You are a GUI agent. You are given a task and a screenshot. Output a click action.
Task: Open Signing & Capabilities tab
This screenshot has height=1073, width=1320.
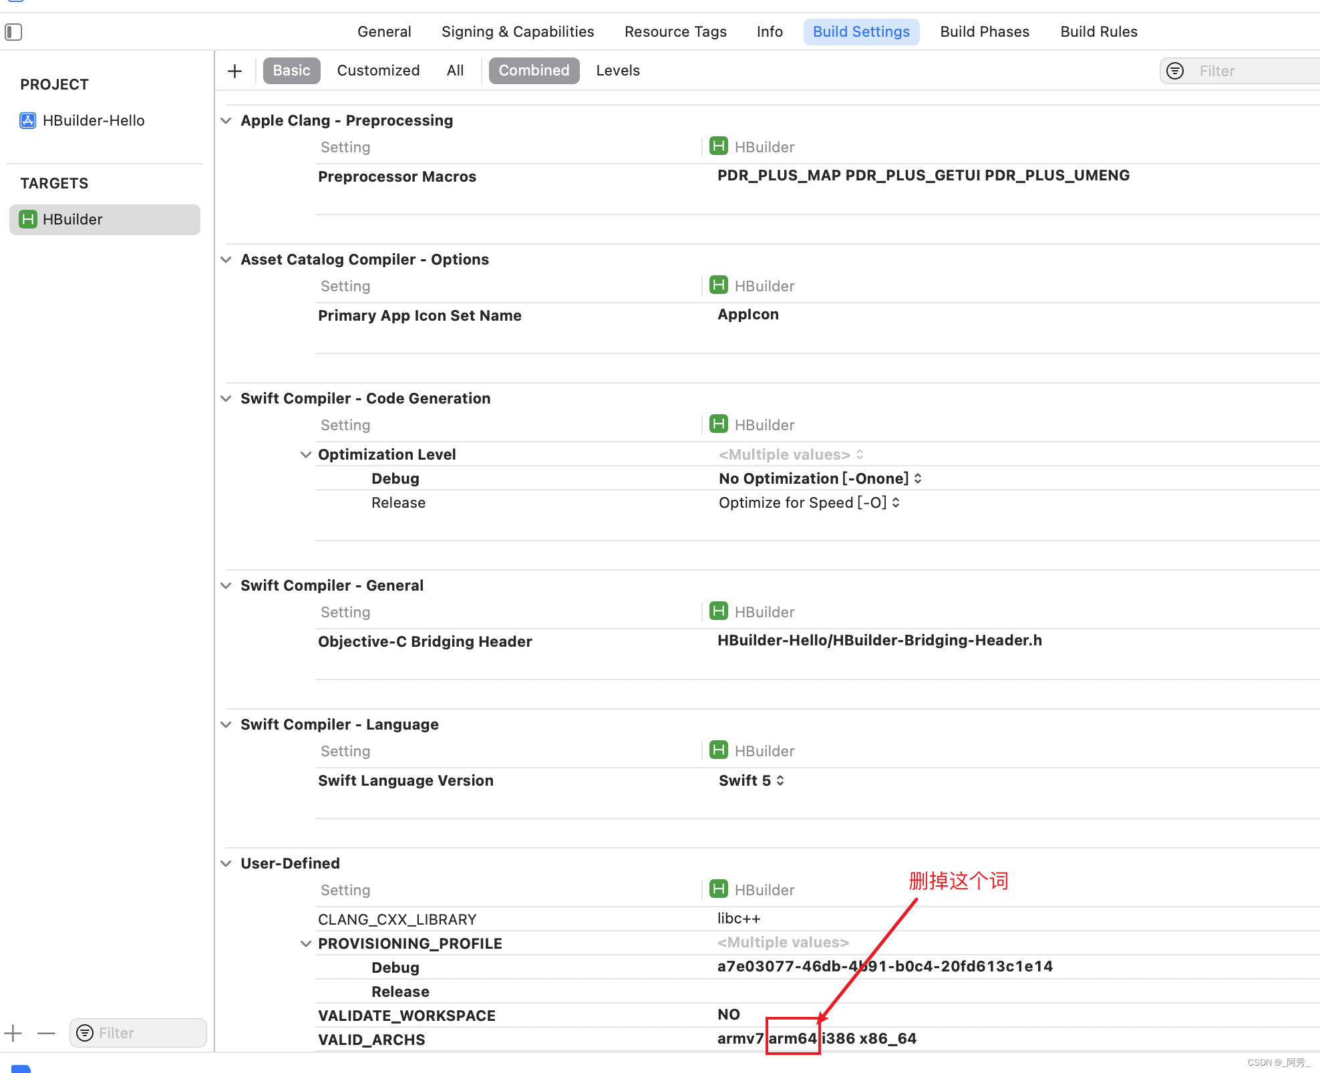click(x=518, y=31)
